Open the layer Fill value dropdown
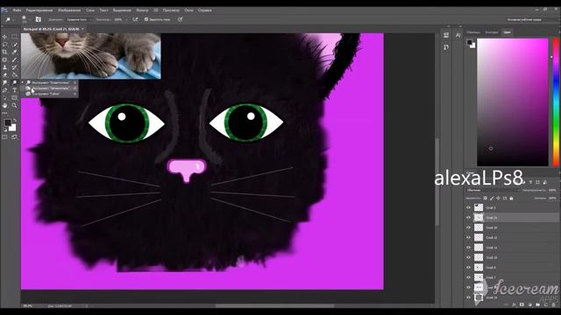 pos(552,199)
